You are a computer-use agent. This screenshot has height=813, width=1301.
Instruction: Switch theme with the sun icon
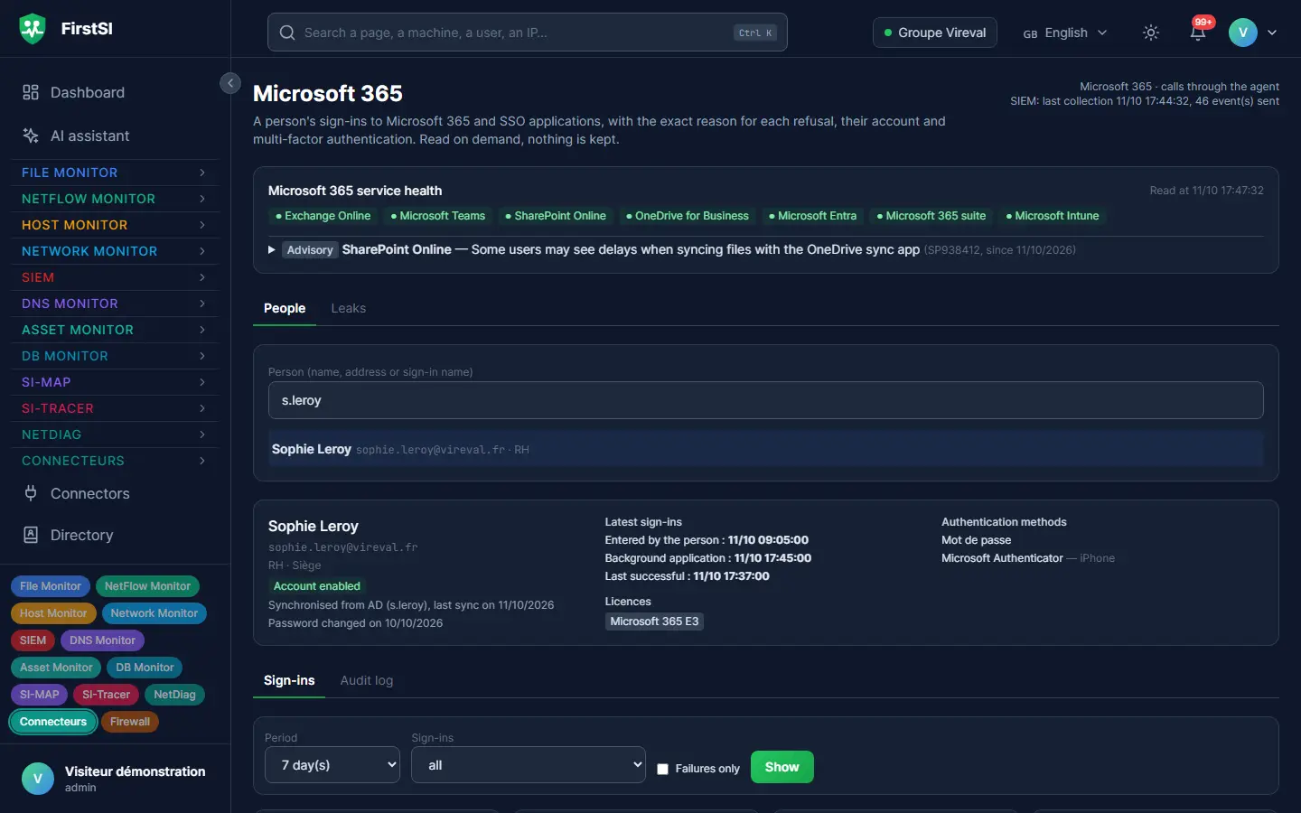(1151, 33)
